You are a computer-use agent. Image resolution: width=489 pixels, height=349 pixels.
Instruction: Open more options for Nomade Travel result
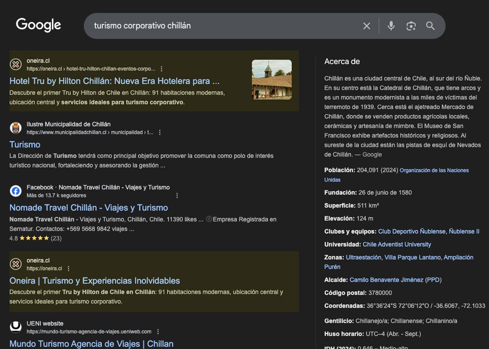pyautogui.click(x=177, y=195)
